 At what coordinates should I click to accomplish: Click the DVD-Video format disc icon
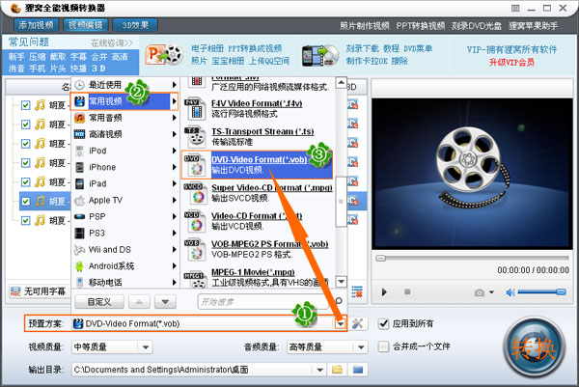[195, 165]
